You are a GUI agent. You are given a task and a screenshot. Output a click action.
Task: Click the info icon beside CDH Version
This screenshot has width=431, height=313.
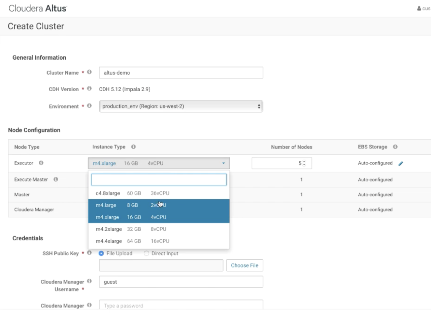click(89, 89)
